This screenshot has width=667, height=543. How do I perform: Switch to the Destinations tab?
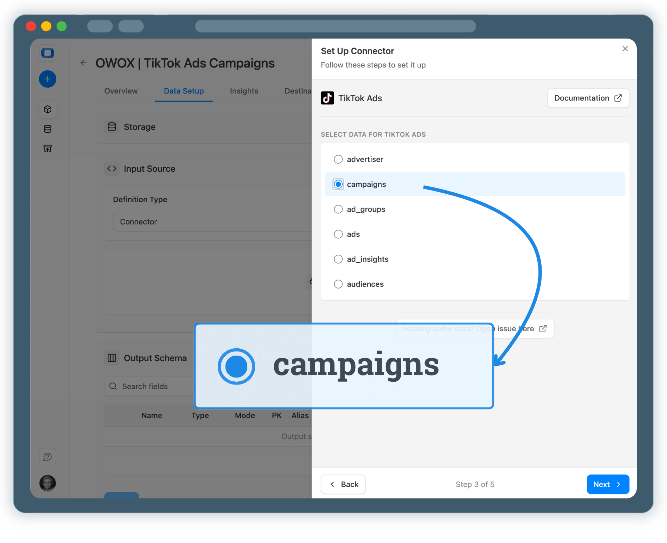coord(298,91)
